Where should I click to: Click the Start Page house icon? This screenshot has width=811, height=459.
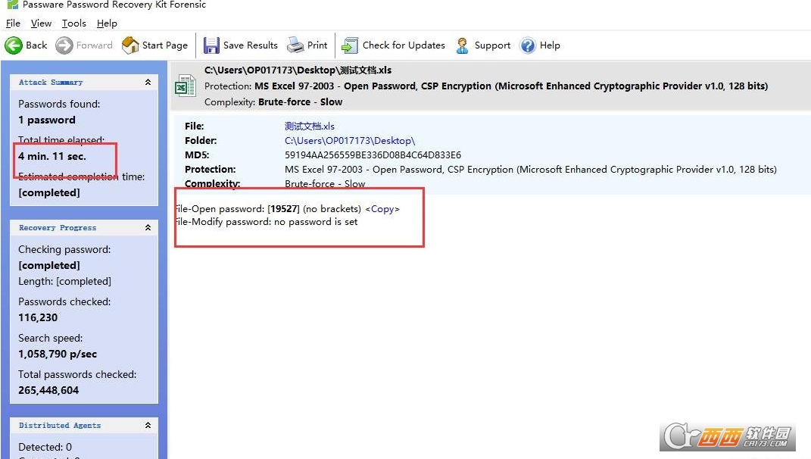coord(130,45)
